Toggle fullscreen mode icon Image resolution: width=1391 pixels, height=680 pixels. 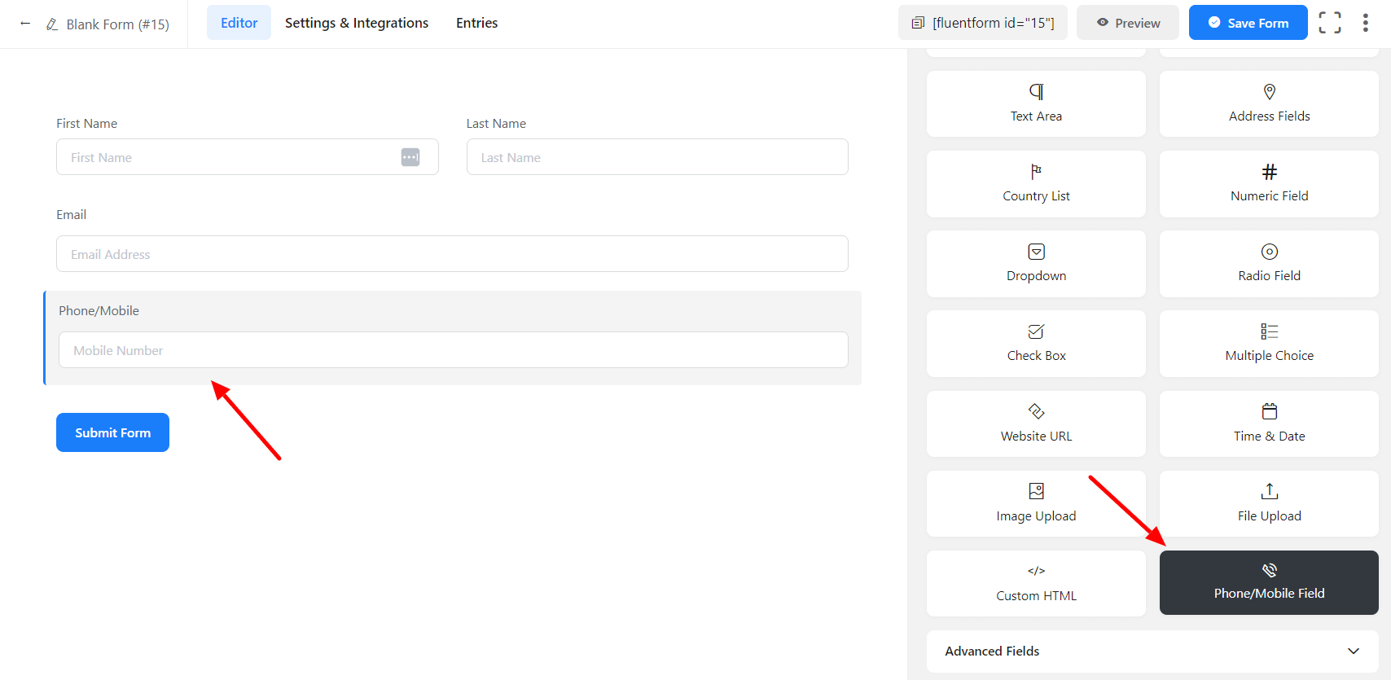click(x=1329, y=23)
